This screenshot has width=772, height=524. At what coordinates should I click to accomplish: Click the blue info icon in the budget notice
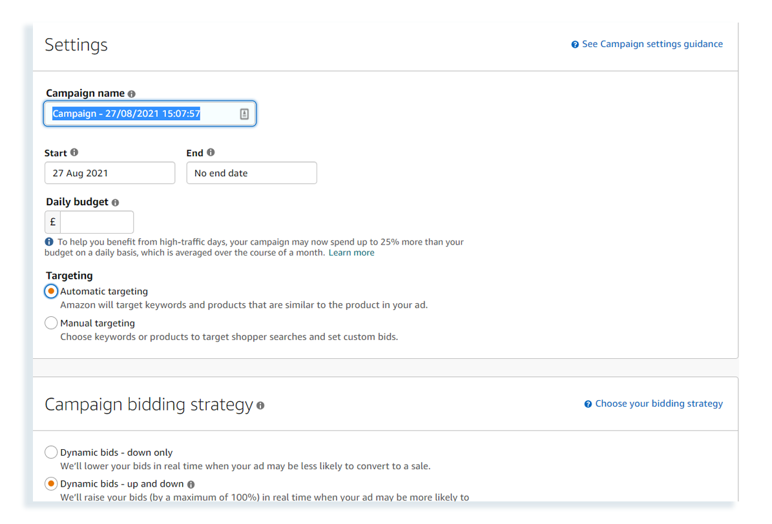coord(49,242)
